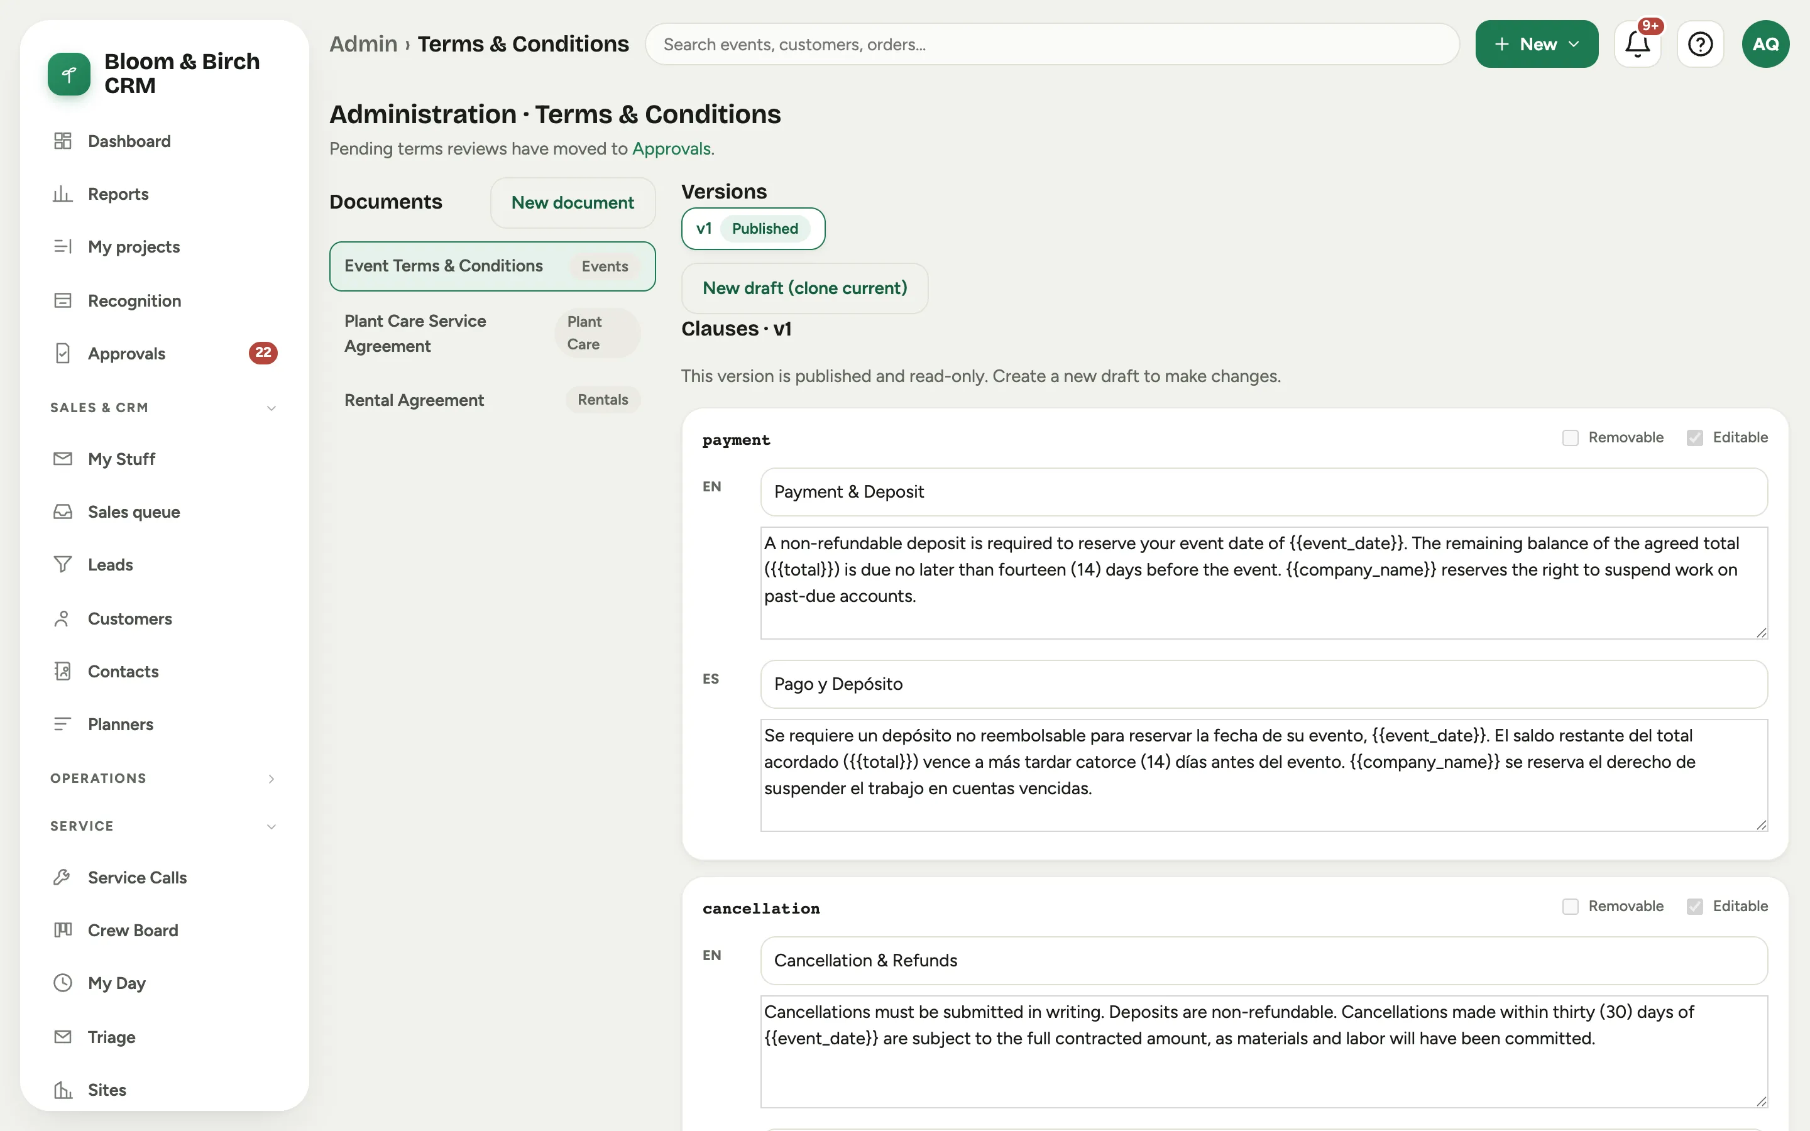Click the Pago y Depósito title field

click(x=1264, y=684)
